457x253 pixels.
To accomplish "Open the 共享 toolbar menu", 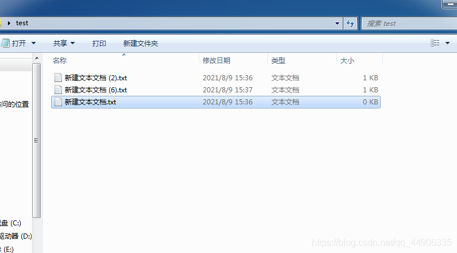I will click(x=64, y=44).
